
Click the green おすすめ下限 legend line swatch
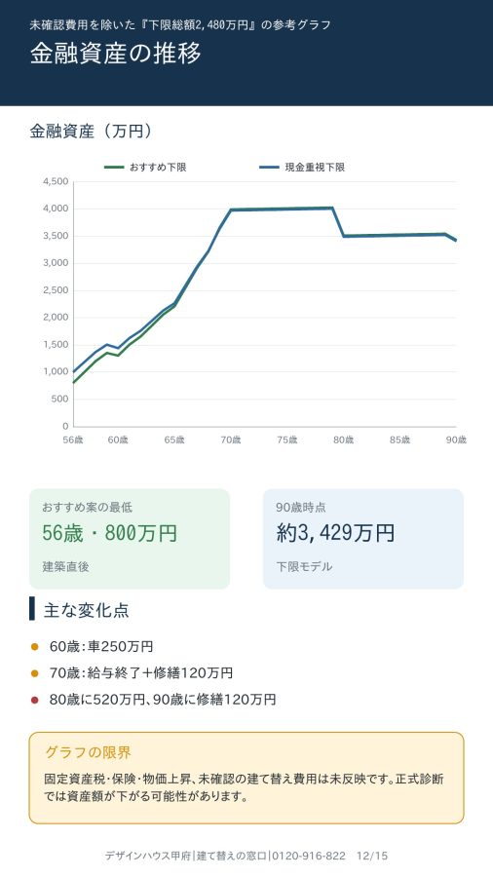coord(114,168)
